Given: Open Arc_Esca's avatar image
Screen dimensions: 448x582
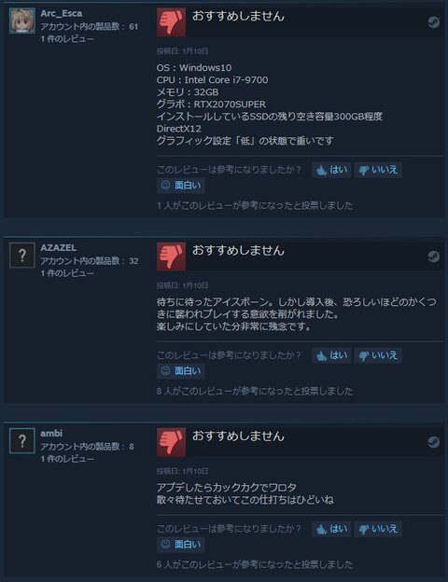Looking at the screenshot, I should pyautogui.click(x=22, y=21).
